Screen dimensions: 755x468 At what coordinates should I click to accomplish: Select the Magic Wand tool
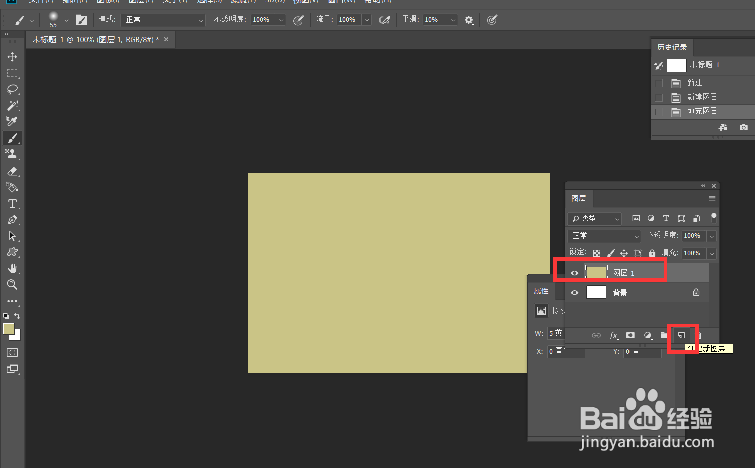[x=12, y=105]
